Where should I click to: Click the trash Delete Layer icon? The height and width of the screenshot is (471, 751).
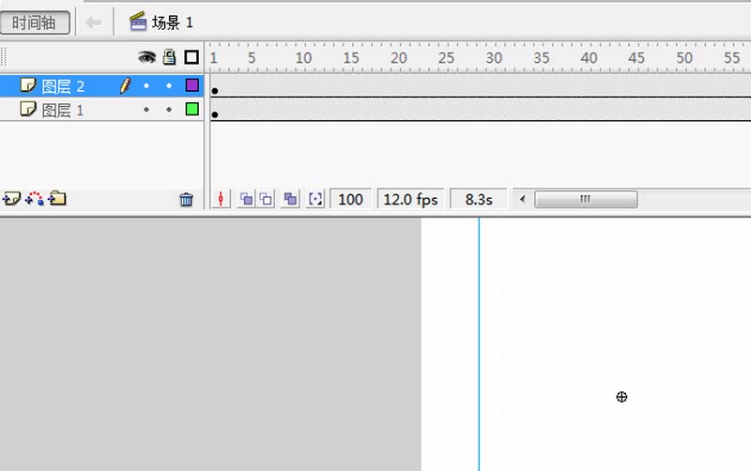[186, 199]
